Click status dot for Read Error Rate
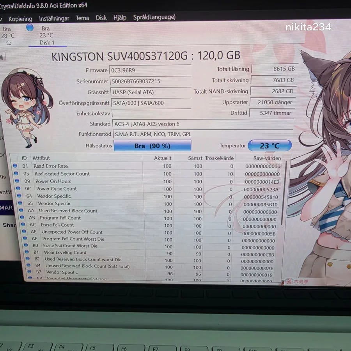351x351 pixels. click(15, 166)
